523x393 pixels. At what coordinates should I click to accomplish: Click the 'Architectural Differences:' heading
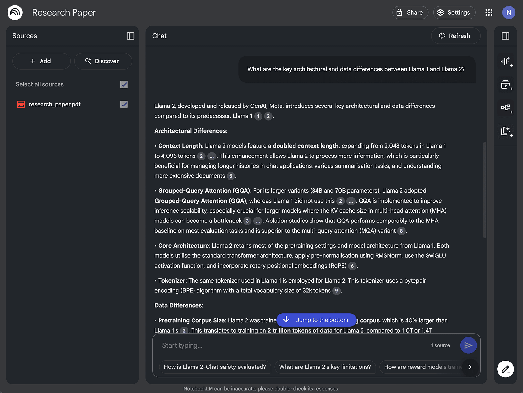pyautogui.click(x=191, y=131)
